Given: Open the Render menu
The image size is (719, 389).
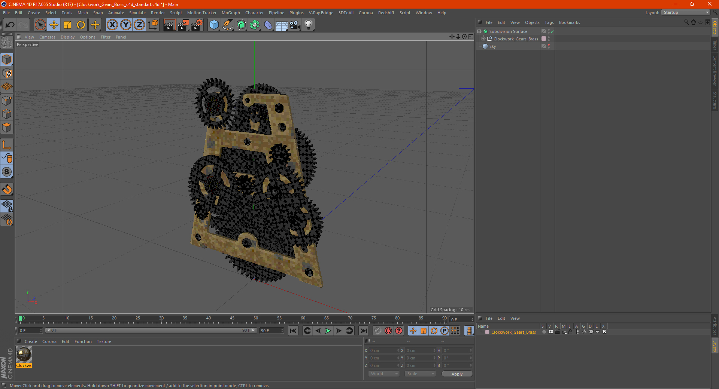Looking at the screenshot, I should tap(158, 13).
